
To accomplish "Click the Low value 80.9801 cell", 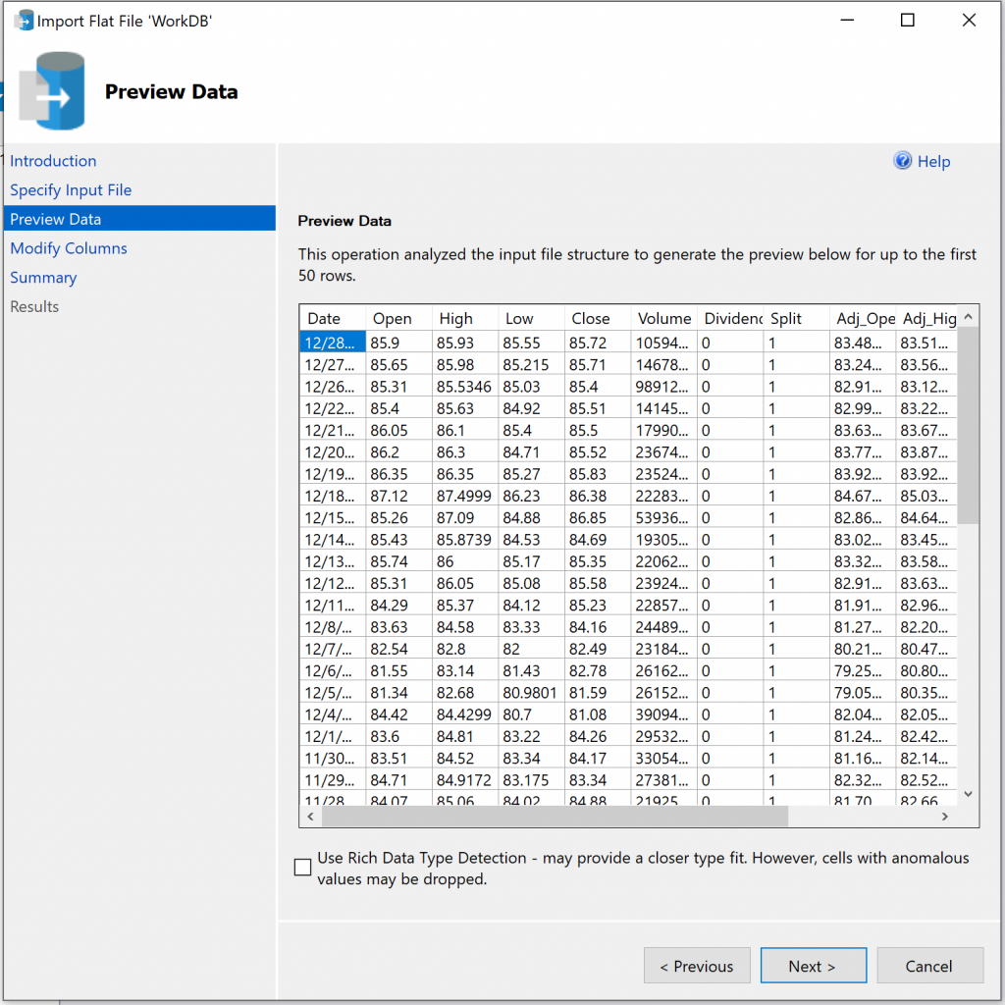I will 531,692.
